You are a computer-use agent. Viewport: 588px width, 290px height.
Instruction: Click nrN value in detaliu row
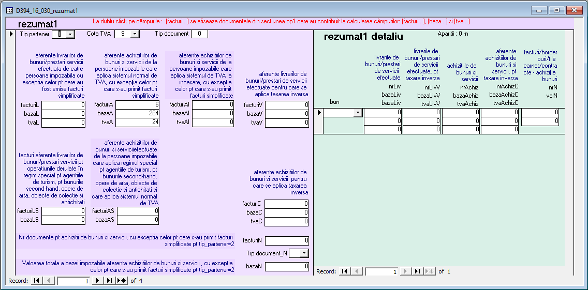point(540,112)
